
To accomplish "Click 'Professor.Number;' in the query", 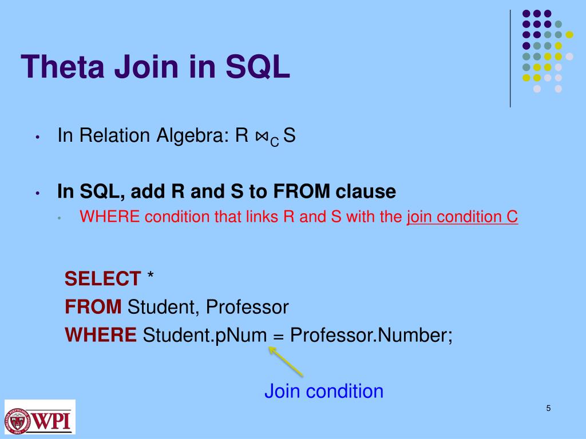I will pyautogui.click(x=371, y=335).
